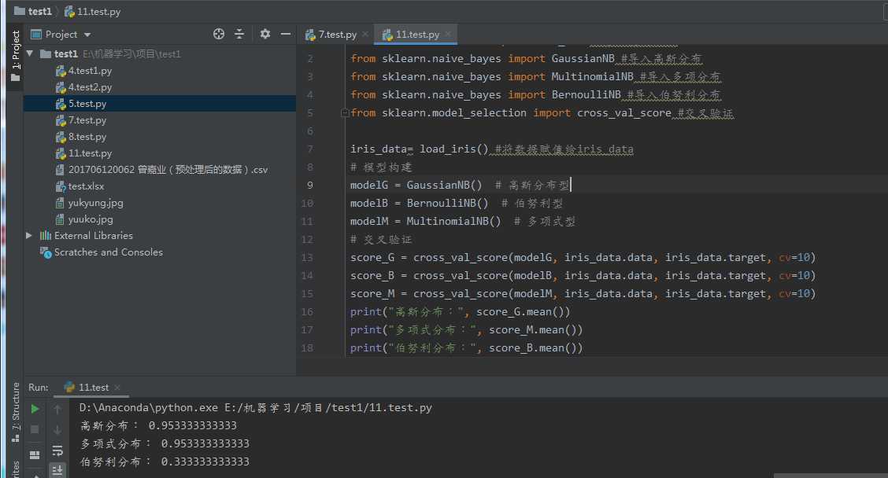
Task: Open Project panel gear settings
Action: (x=265, y=34)
